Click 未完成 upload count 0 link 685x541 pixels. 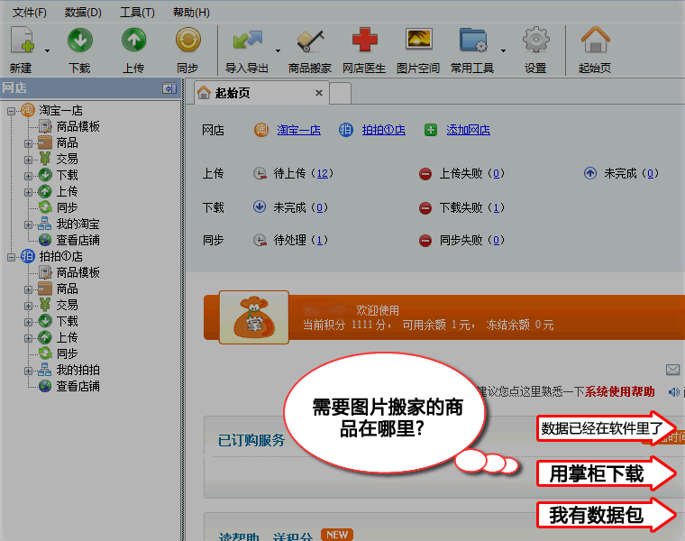[x=650, y=173]
